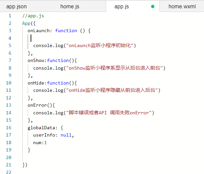Screen dimensions: 204x174
Task: Click the onLaunch console.log string on line 5
Action: pyautogui.click(x=100, y=46)
